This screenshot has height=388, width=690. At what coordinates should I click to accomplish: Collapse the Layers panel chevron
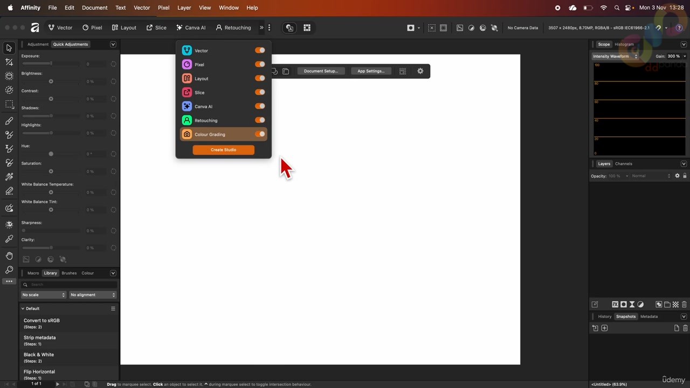(684, 164)
